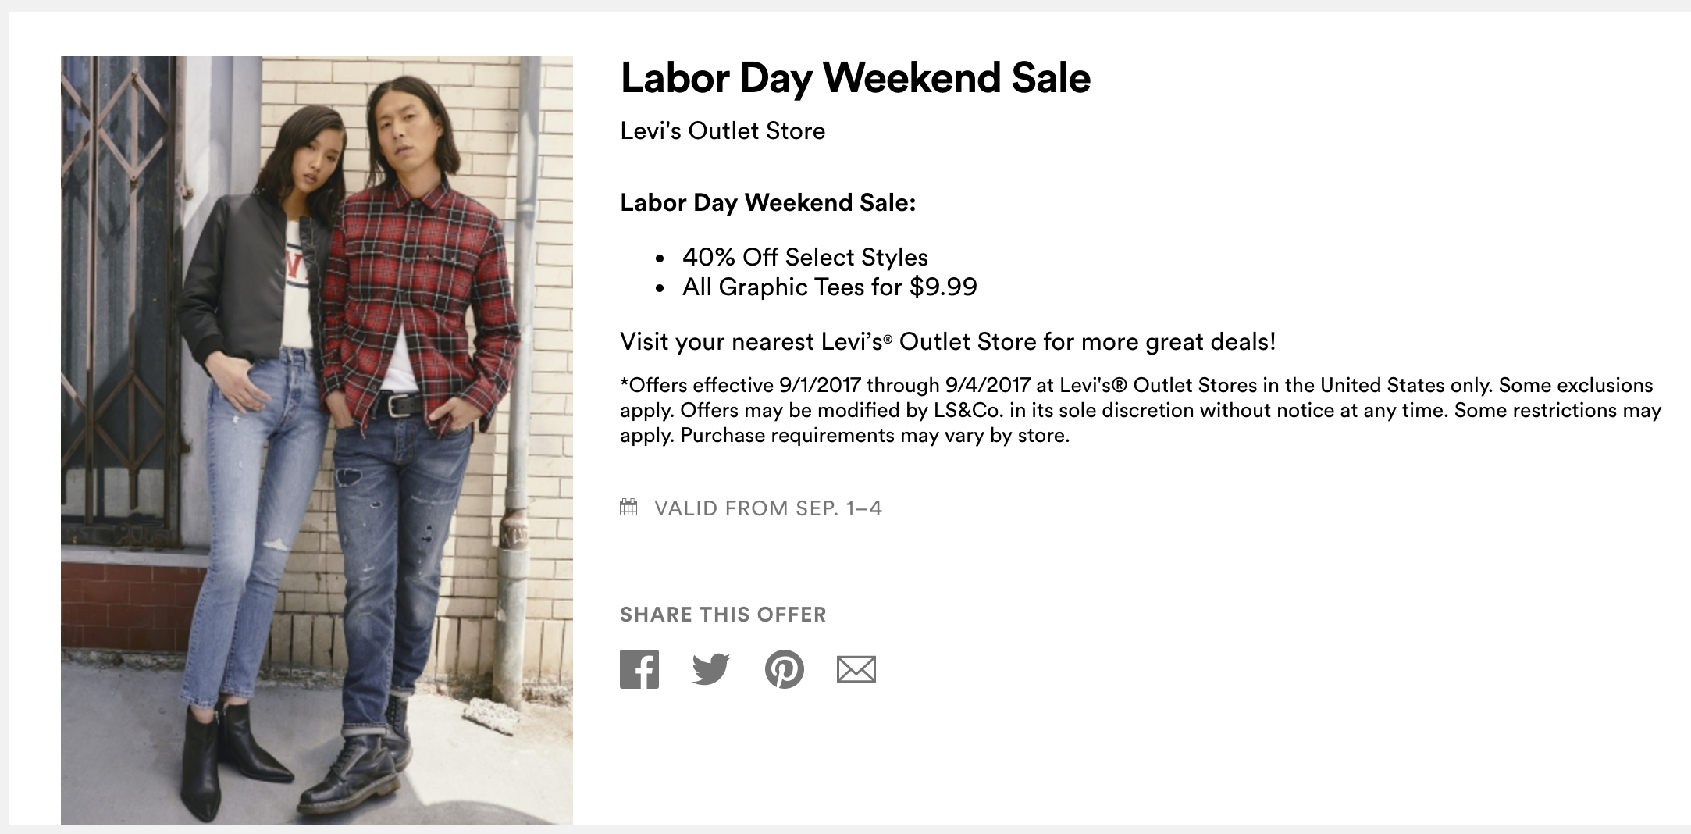This screenshot has height=834, width=1691.
Task: Share the offer on Twitter
Action: (710, 669)
